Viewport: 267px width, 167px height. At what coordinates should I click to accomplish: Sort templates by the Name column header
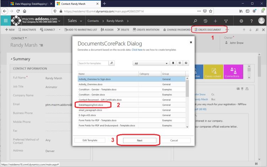[x=108, y=74]
